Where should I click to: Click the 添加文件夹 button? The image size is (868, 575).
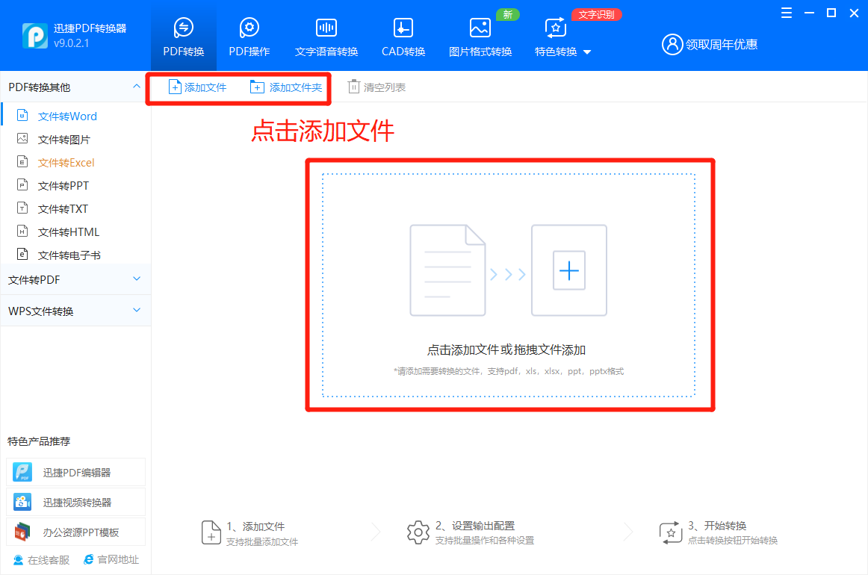coord(286,87)
